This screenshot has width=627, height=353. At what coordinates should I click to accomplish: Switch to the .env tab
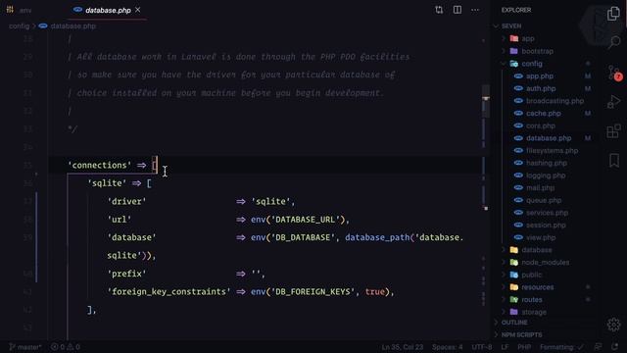click(x=20, y=10)
